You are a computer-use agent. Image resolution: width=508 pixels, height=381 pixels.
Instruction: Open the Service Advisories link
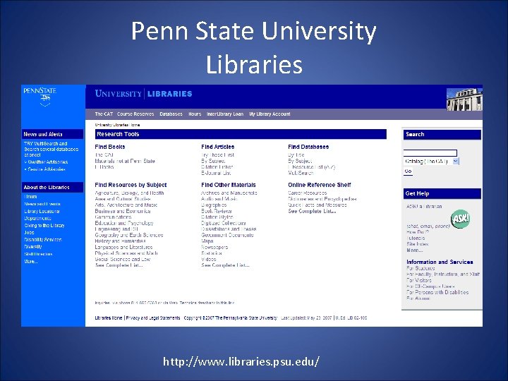coord(45,169)
